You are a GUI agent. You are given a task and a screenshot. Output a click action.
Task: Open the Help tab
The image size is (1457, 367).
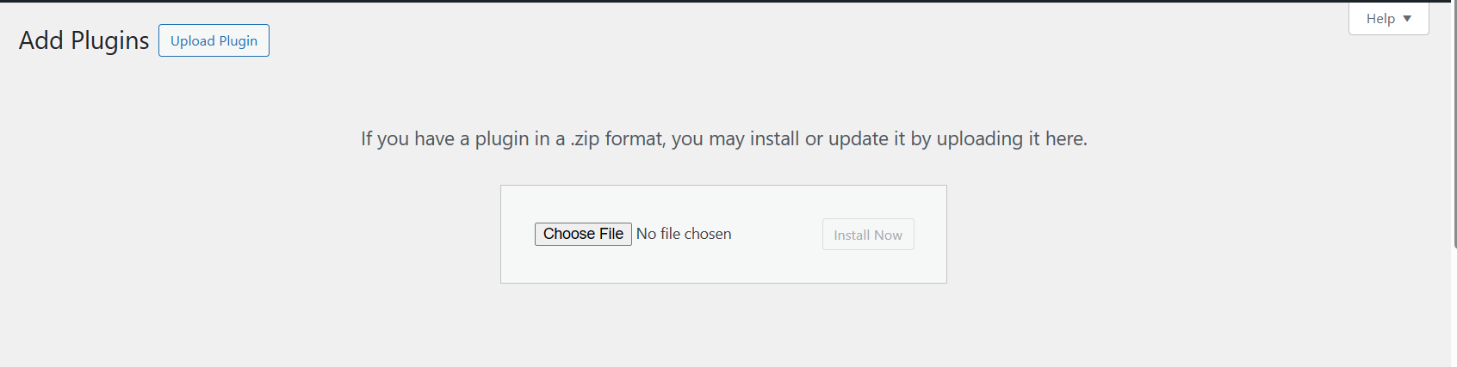[1388, 18]
